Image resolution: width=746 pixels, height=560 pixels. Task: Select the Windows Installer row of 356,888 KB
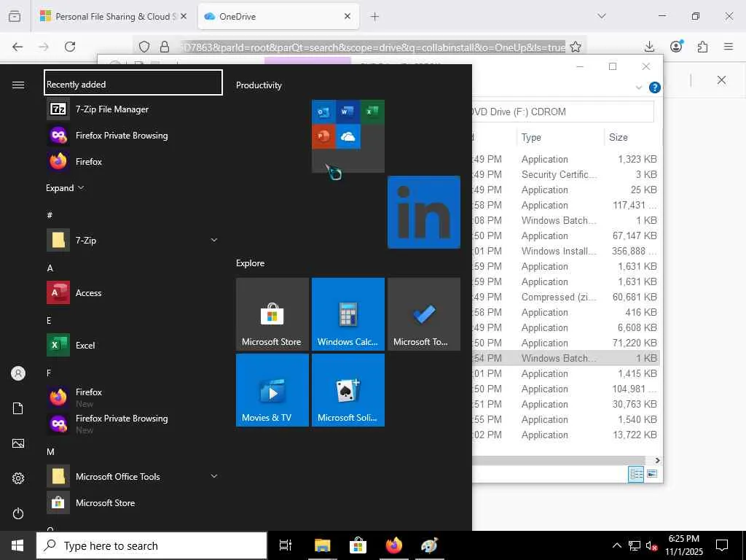566,251
